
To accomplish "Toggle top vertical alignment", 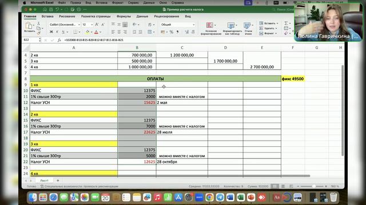I will click(x=113, y=24).
